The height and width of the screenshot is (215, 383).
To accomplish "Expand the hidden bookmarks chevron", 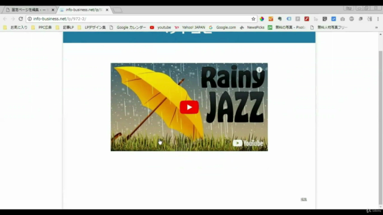I will [376, 27].
